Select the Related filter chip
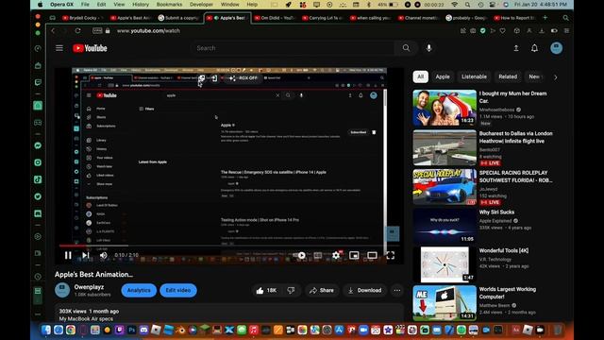This screenshot has height=340, width=604. [x=508, y=76]
